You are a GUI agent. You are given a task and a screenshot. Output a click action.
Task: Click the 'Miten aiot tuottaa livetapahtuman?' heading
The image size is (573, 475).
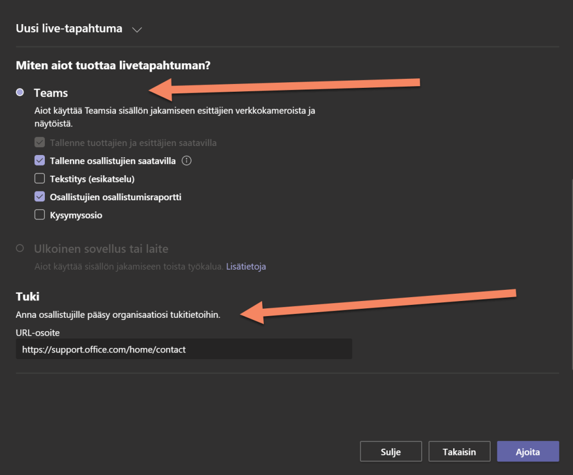pos(113,65)
